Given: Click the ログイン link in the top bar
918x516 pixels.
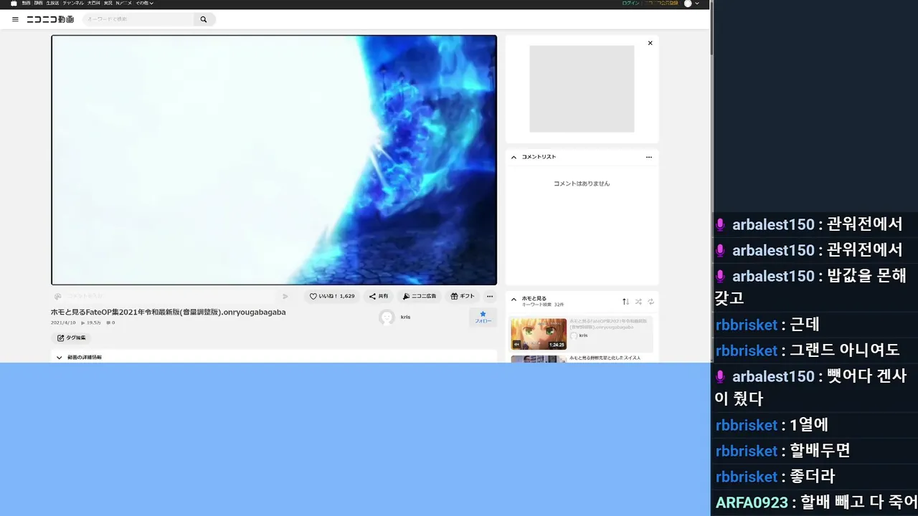Looking at the screenshot, I should point(630,4).
